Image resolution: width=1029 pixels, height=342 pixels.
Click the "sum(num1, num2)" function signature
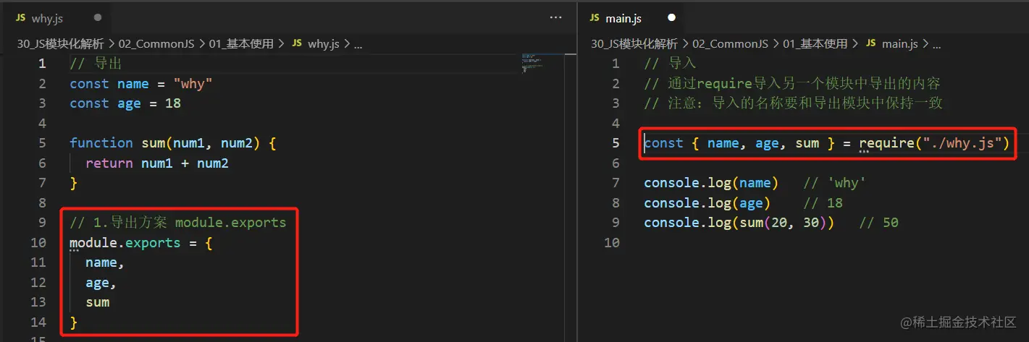[x=201, y=143]
